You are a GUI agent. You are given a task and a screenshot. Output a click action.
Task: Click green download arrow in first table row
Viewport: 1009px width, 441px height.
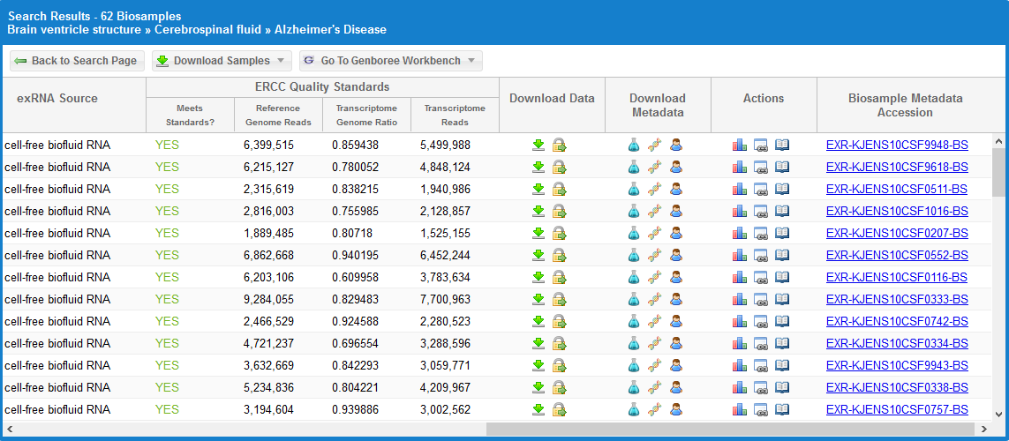[538, 145]
